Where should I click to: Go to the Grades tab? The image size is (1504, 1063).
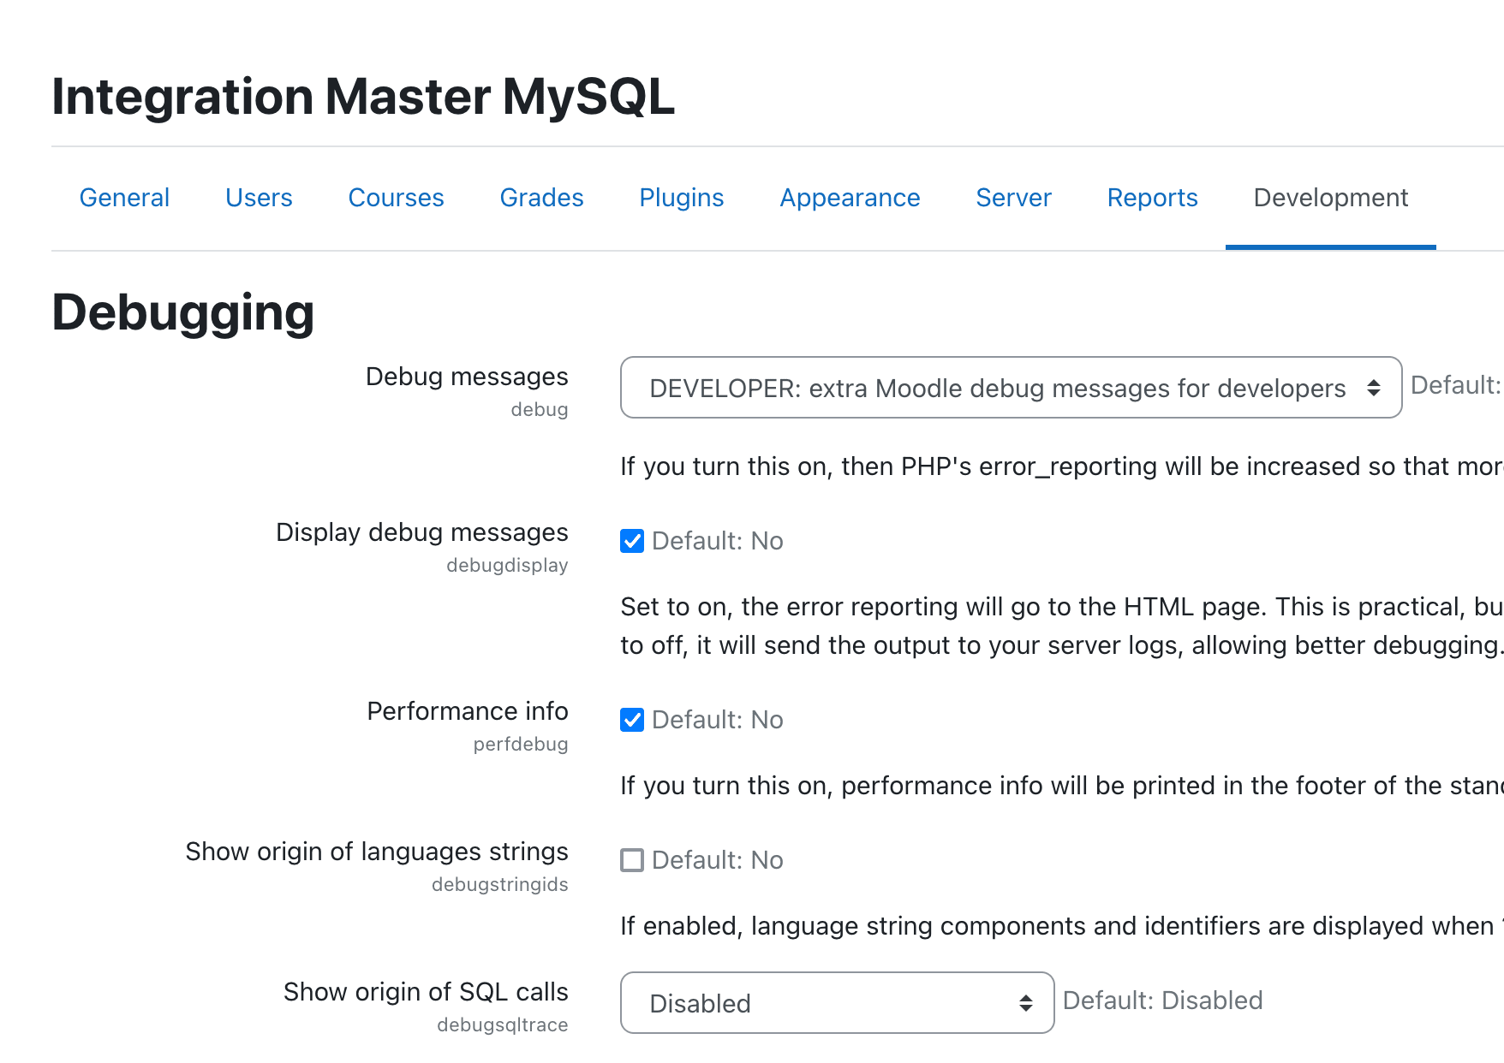coord(541,198)
